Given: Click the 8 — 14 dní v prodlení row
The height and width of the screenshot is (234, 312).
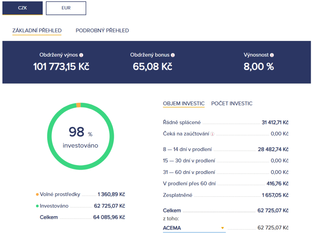Looking at the screenshot, I should pyautogui.click(x=226, y=149).
